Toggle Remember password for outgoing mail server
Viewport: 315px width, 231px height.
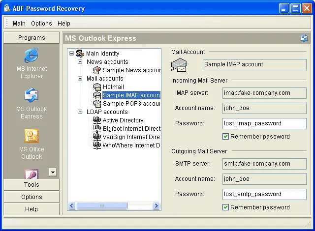[x=226, y=207]
